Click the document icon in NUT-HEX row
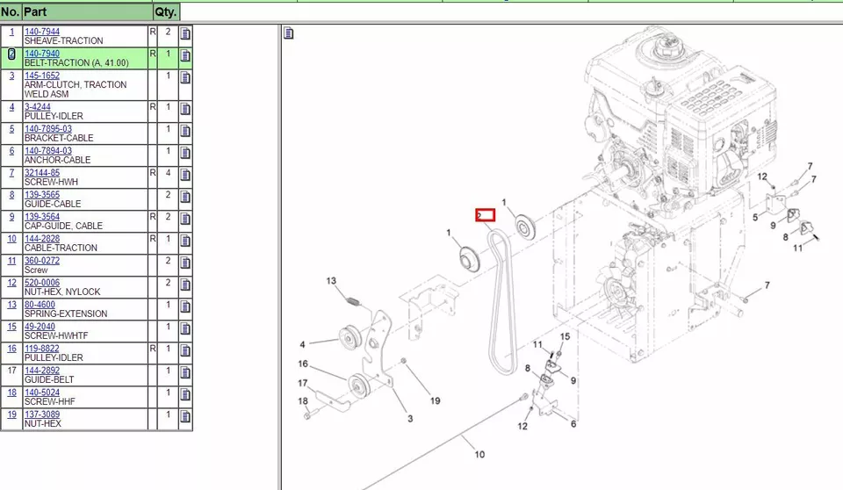843x490 pixels. [x=185, y=415]
